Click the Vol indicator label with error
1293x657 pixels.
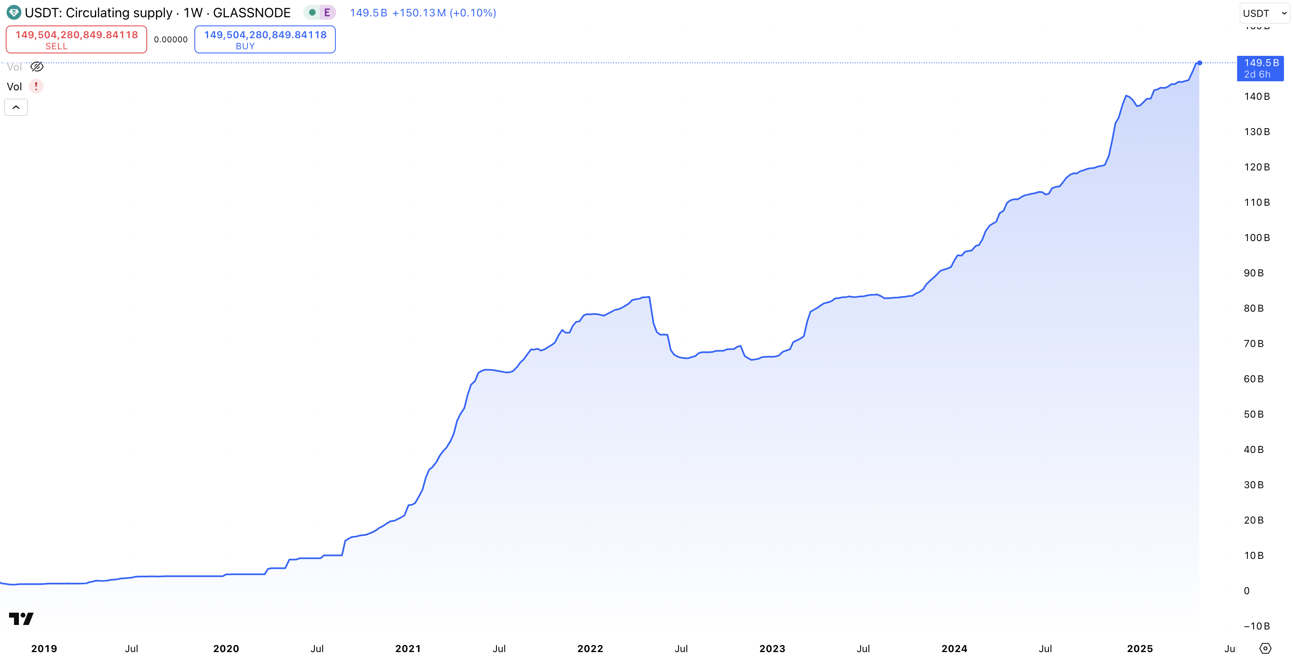pos(14,87)
